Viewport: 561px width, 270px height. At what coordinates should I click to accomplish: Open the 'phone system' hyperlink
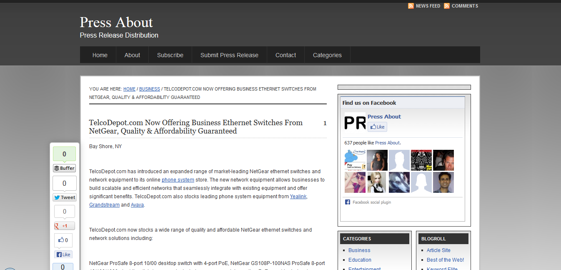(178, 180)
